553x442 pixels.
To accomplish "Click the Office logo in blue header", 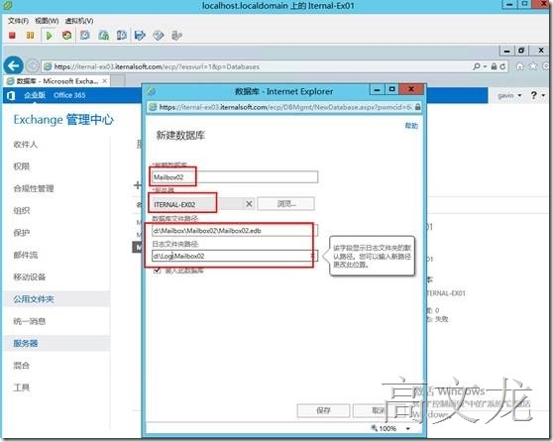I will click(11, 95).
